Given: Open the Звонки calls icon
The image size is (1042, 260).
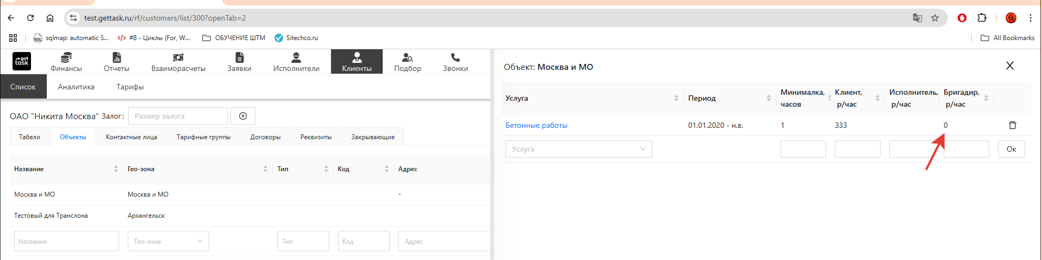Looking at the screenshot, I should [456, 58].
